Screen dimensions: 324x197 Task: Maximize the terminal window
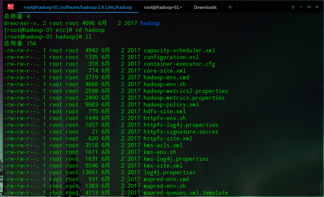point(309,7)
